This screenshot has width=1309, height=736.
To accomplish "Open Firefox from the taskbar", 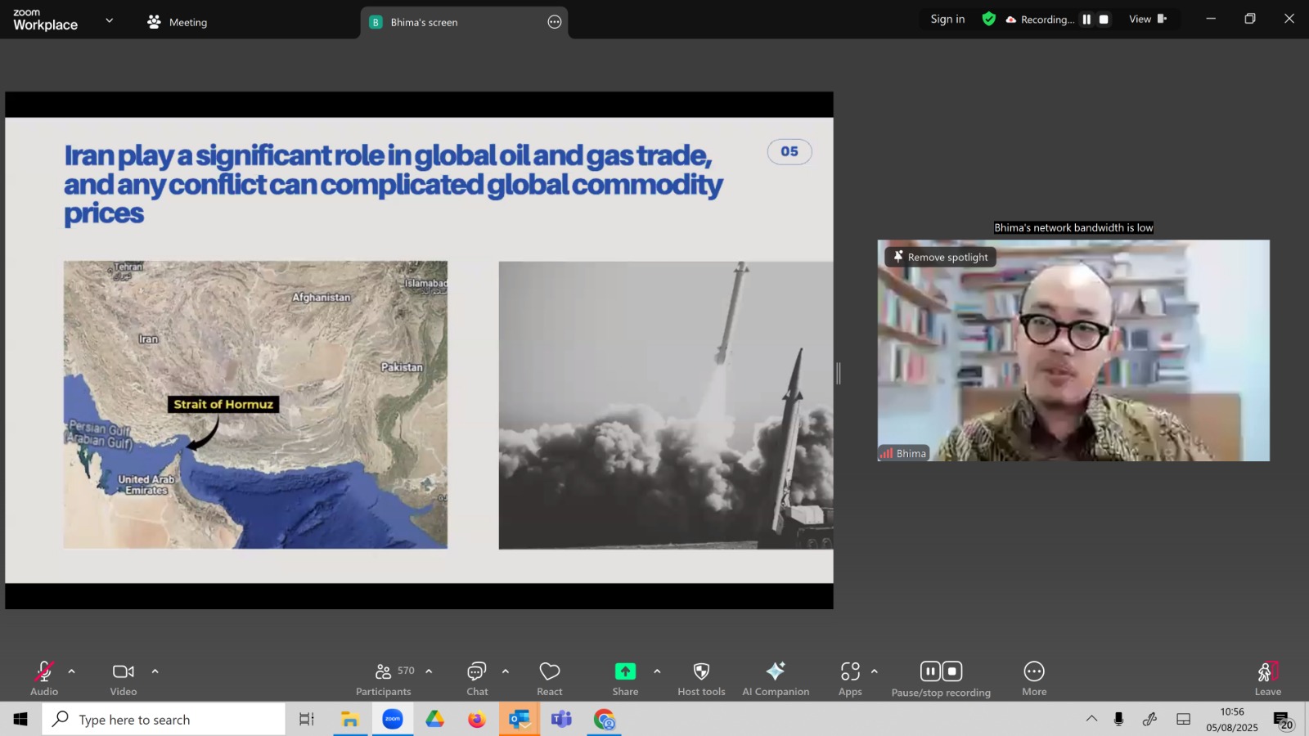I will pos(477,720).
